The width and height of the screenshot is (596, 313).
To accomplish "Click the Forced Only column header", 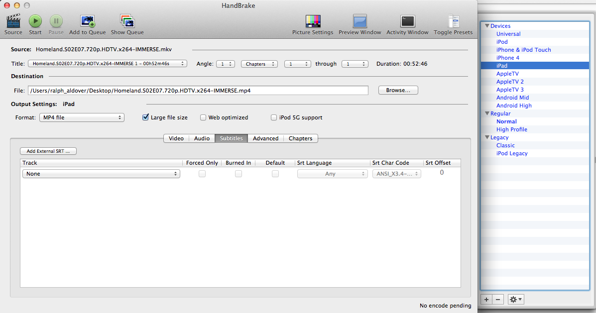I will tap(202, 163).
